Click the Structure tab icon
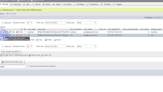This screenshot has height=92, width=163. coord(12,4)
